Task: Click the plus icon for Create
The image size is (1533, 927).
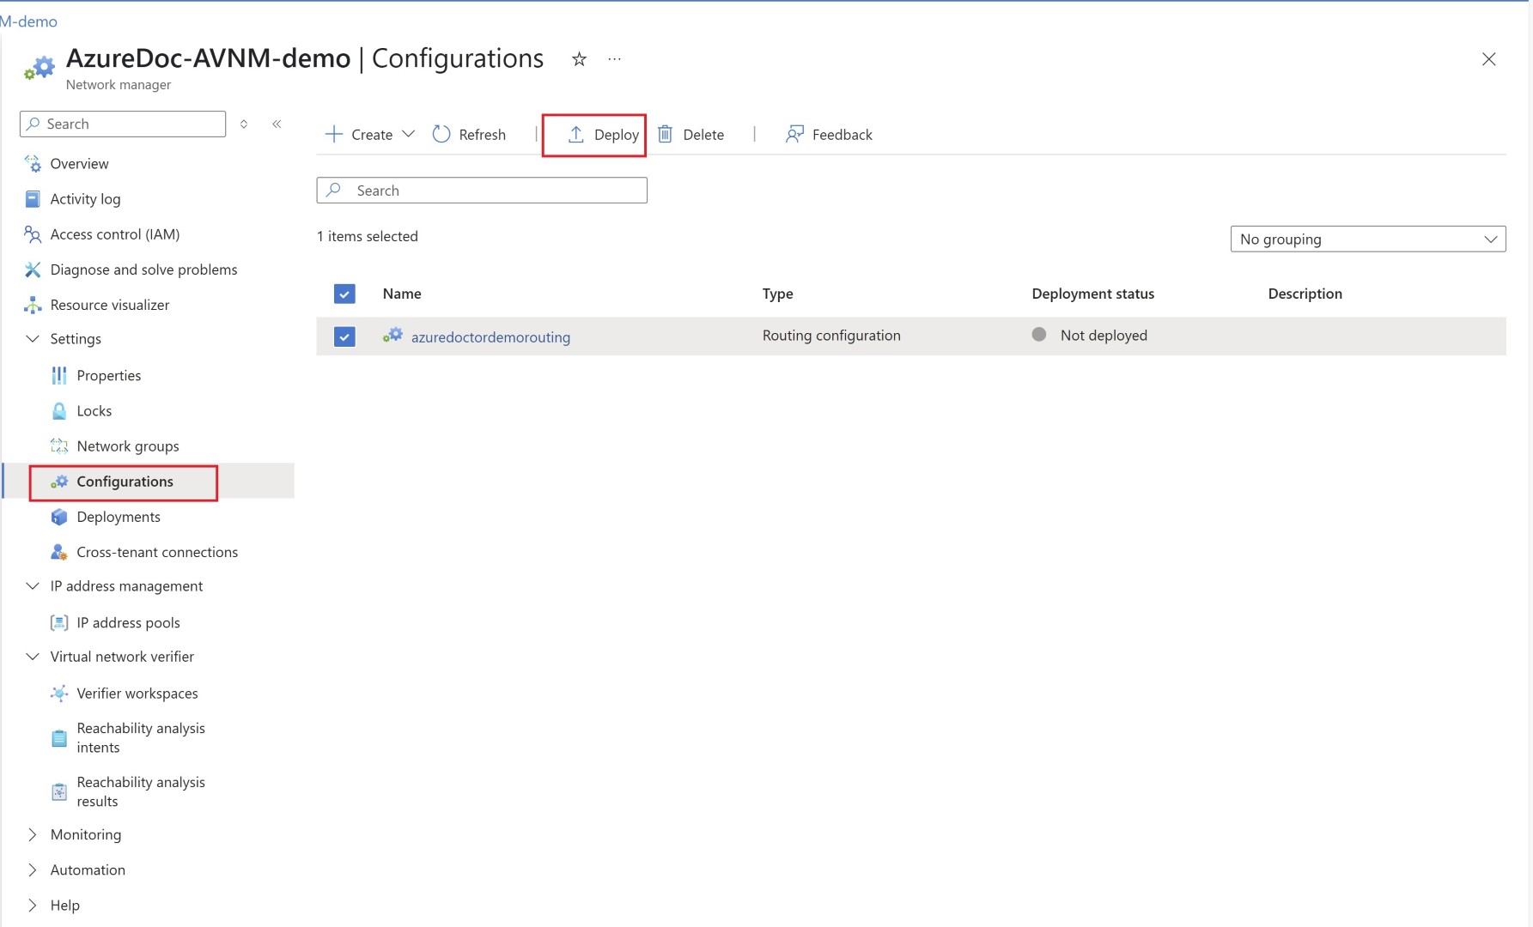Action: pos(334,134)
